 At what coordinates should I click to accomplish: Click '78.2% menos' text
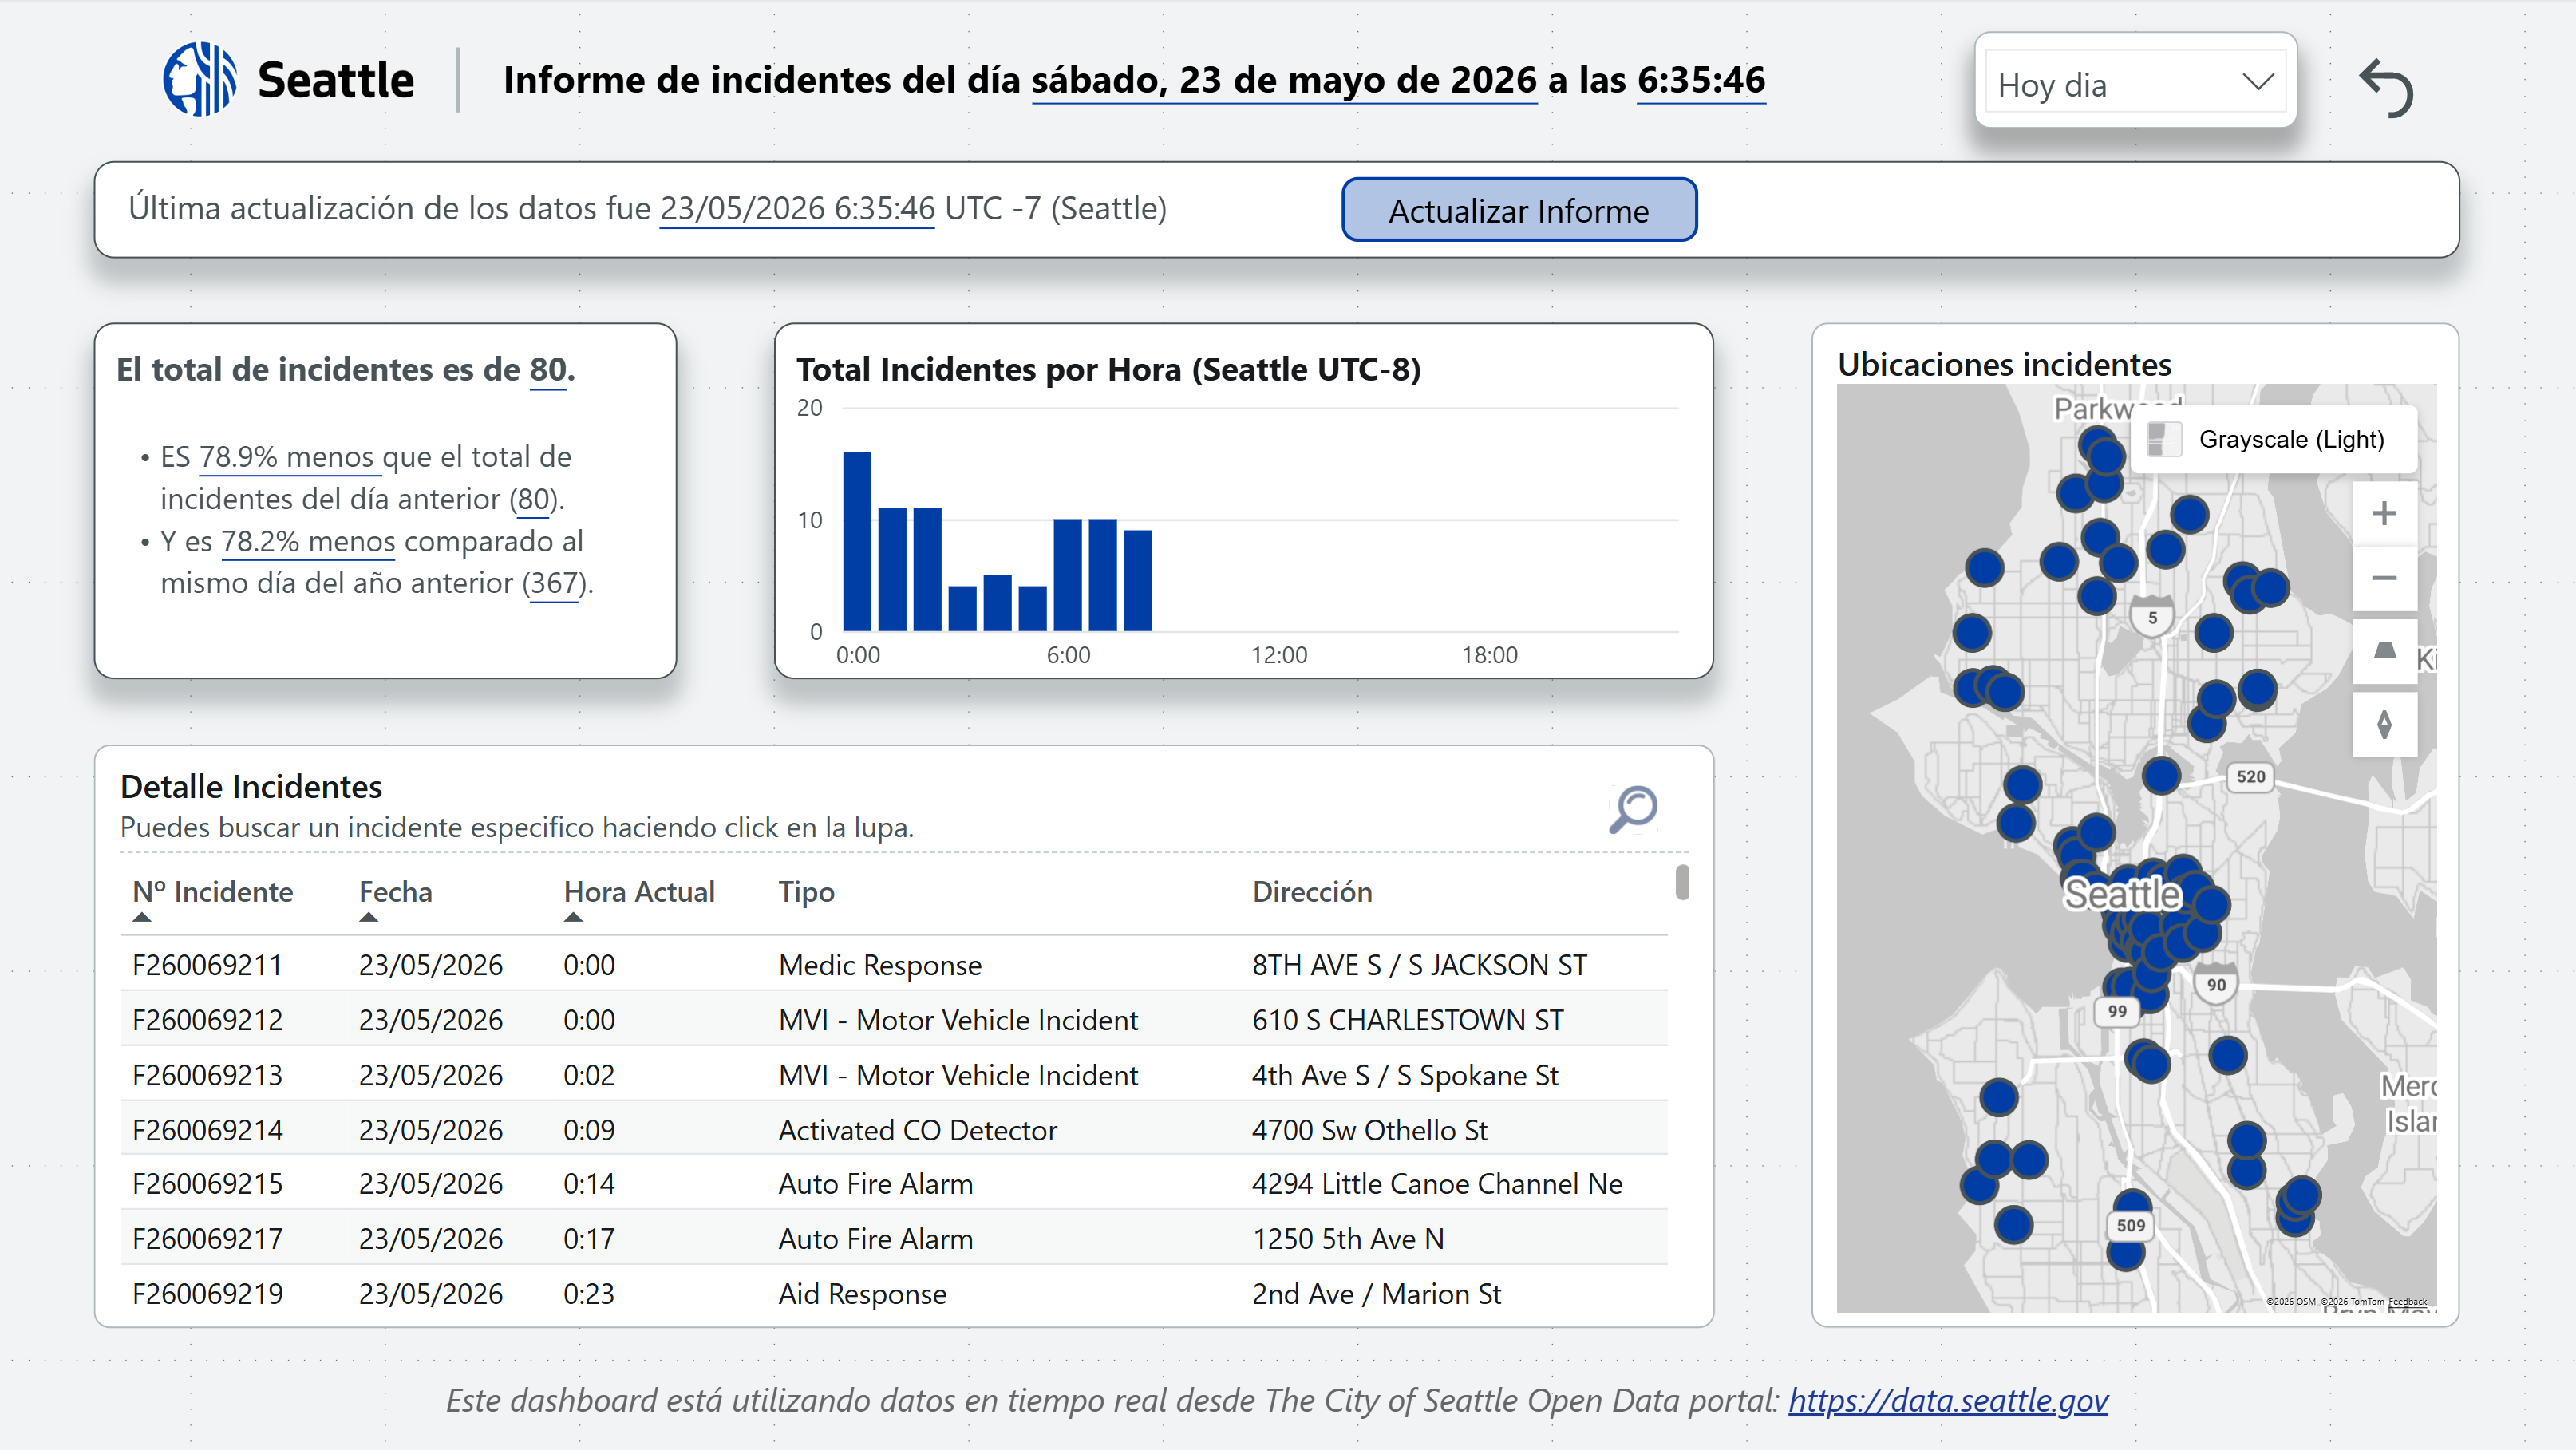308,541
